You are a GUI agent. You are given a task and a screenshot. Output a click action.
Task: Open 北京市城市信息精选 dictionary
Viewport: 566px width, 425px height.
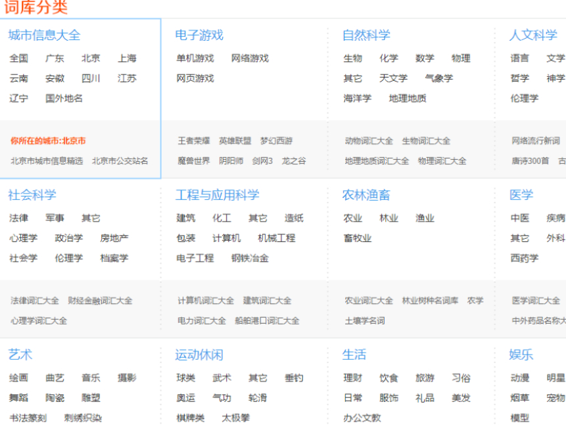(x=47, y=161)
